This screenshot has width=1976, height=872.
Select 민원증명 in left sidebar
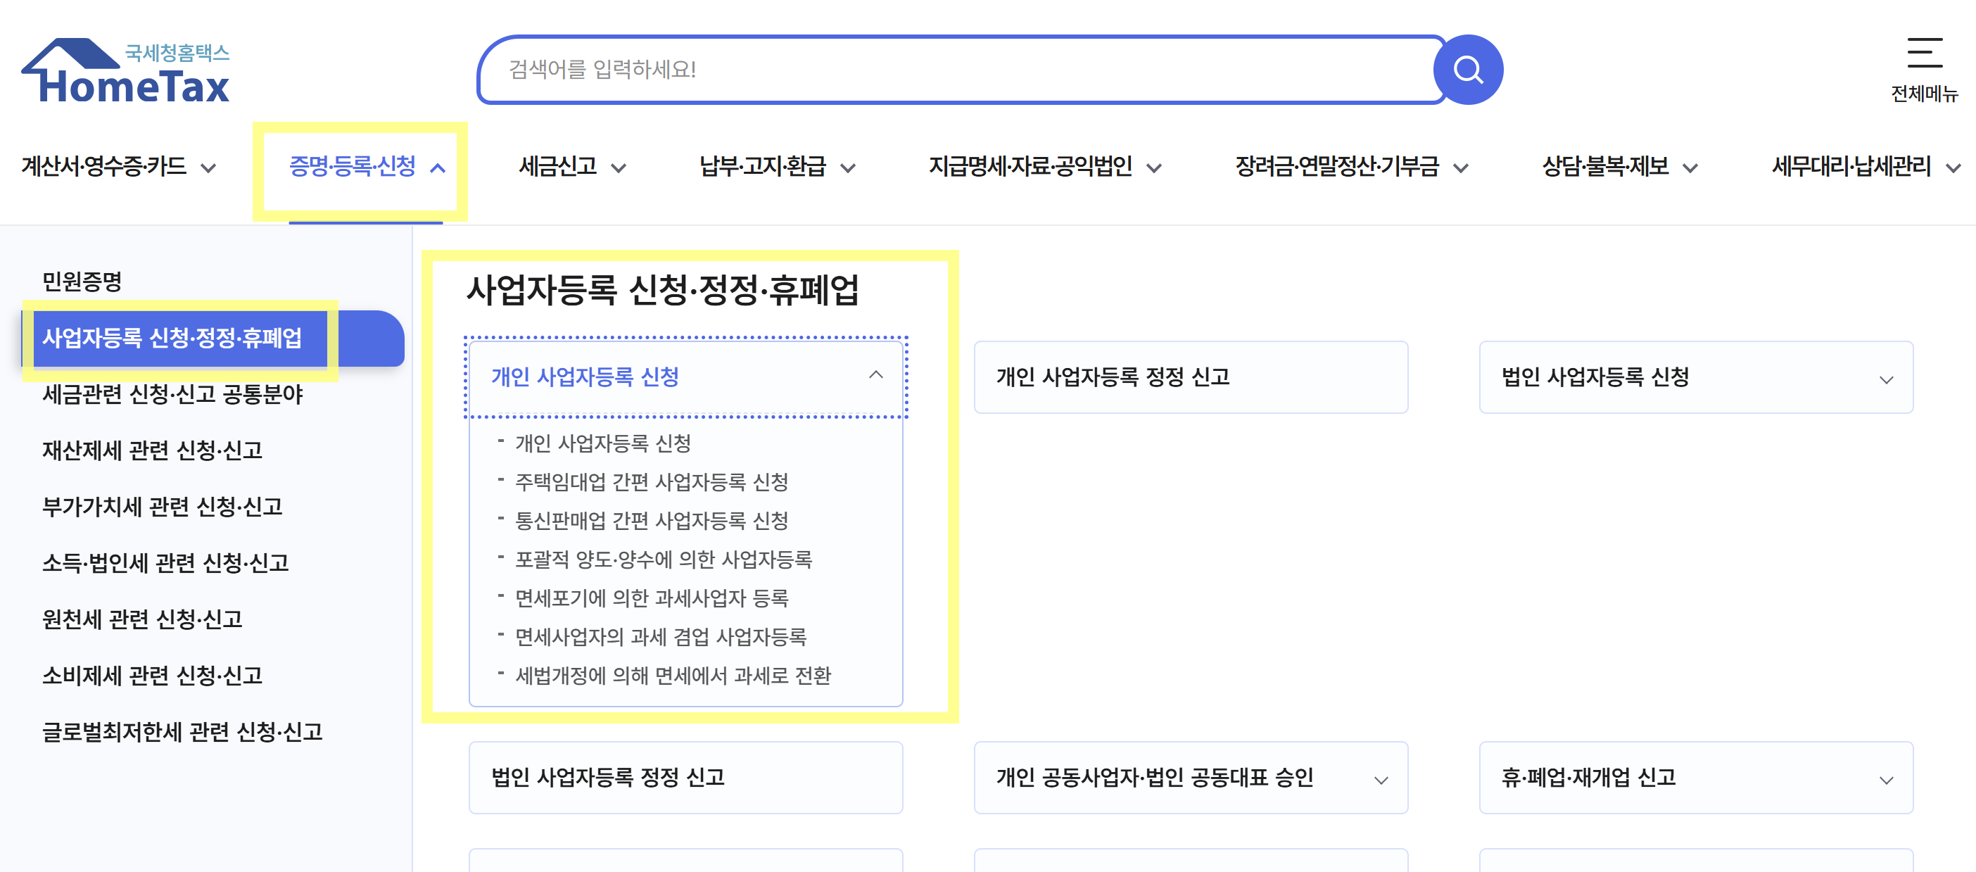[82, 282]
